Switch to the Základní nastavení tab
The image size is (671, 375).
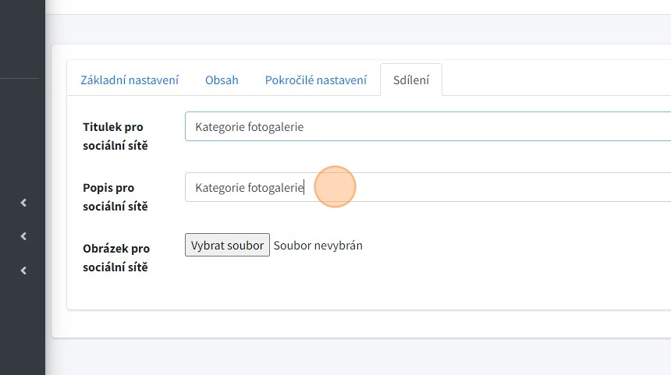tap(130, 80)
